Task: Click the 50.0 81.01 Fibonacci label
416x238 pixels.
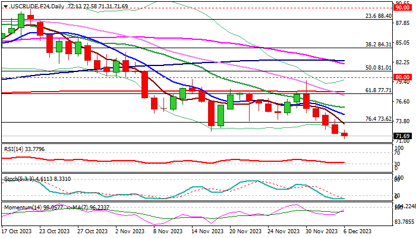Action: 379,68
